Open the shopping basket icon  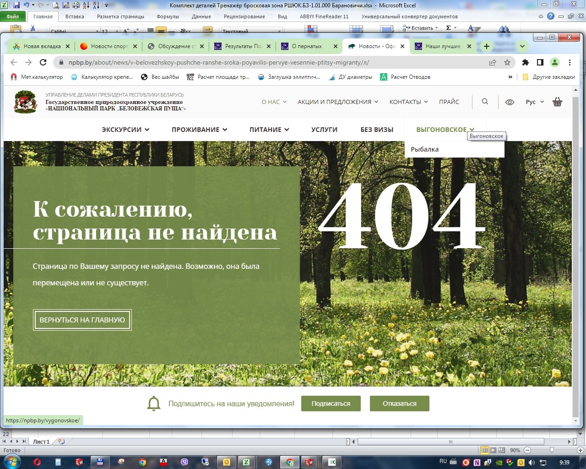pos(557,102)
